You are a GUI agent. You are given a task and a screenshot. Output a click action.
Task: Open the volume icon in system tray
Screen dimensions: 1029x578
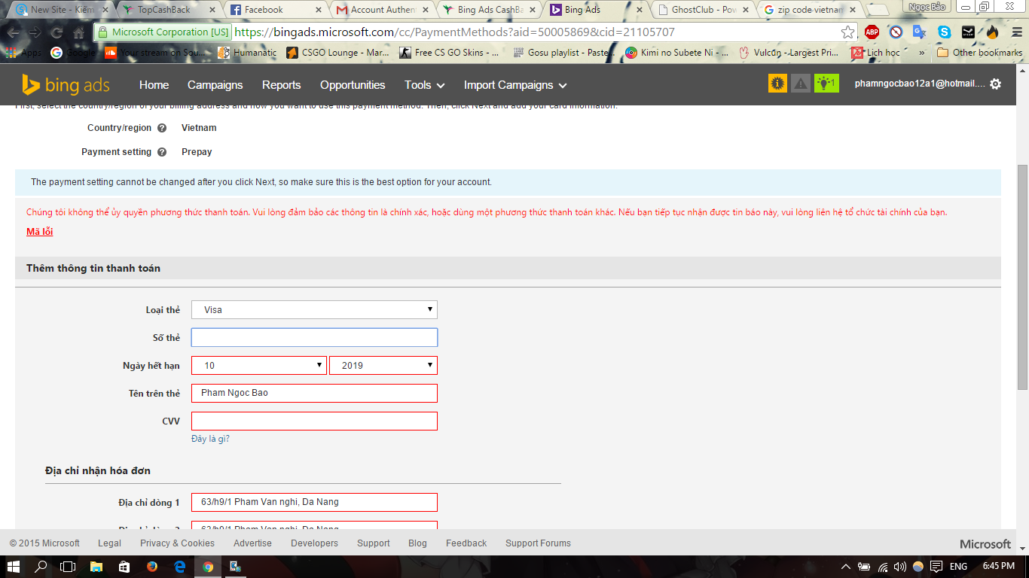coord(899,567)
